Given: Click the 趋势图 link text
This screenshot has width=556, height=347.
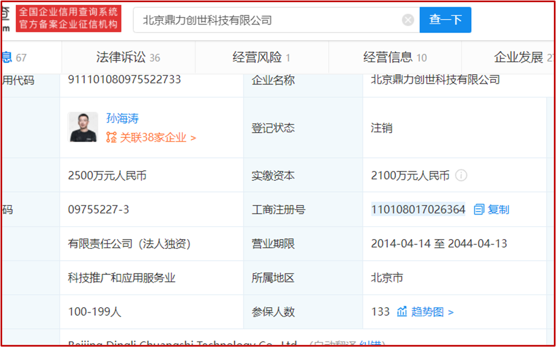Looking at the screenshot, I should click(427, 312).
